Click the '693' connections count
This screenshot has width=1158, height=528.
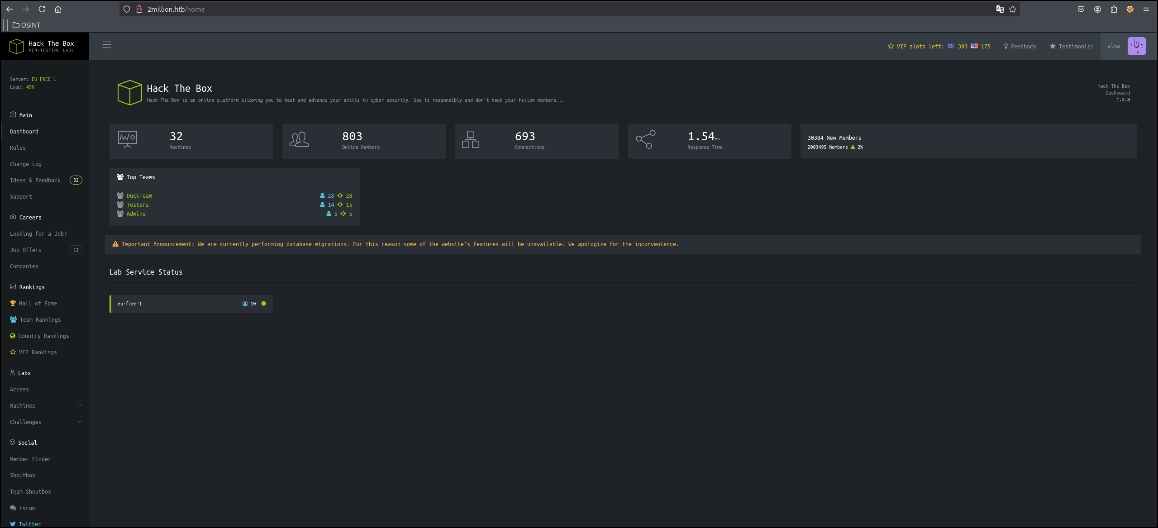[525, 136]
